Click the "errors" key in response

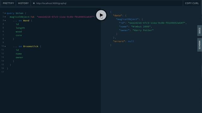click(119, 41)
